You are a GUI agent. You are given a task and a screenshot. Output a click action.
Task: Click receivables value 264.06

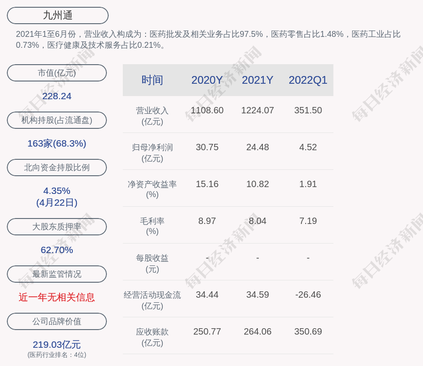(257, 331)
